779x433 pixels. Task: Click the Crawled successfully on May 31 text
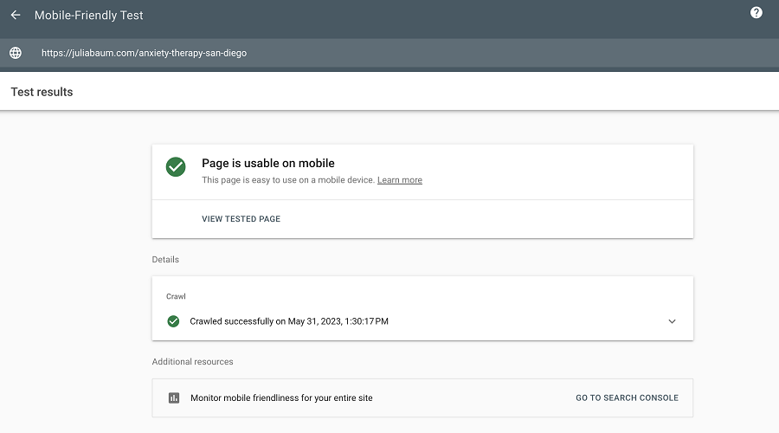click(289, 321)
